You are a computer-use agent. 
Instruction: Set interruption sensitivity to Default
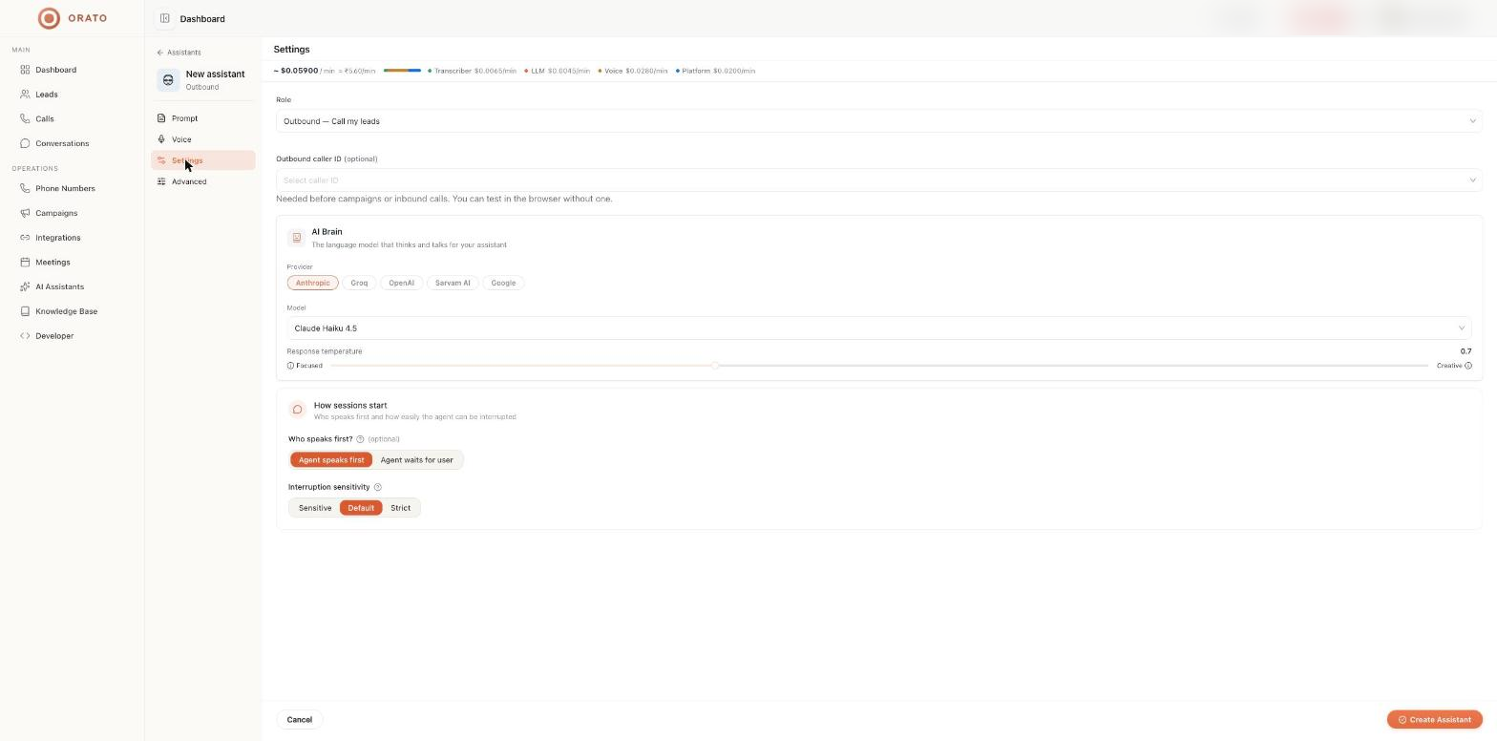coord(361,508)
